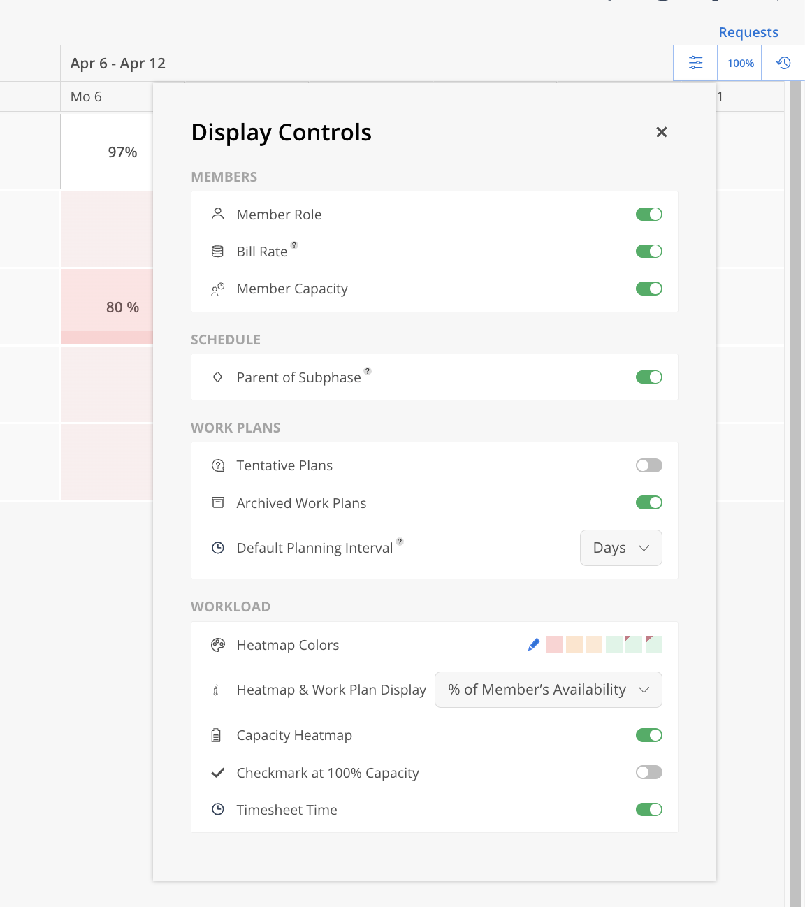Open the Days planning interval dropdown
The width and height of the screenshot is (805, 907).
[x=621, y=548]
